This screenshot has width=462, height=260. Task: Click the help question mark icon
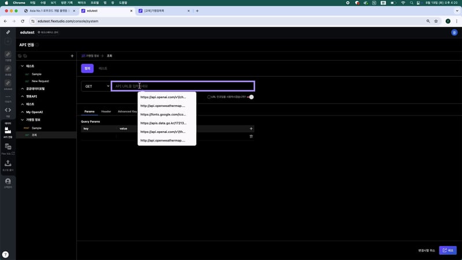pos(5,254)
